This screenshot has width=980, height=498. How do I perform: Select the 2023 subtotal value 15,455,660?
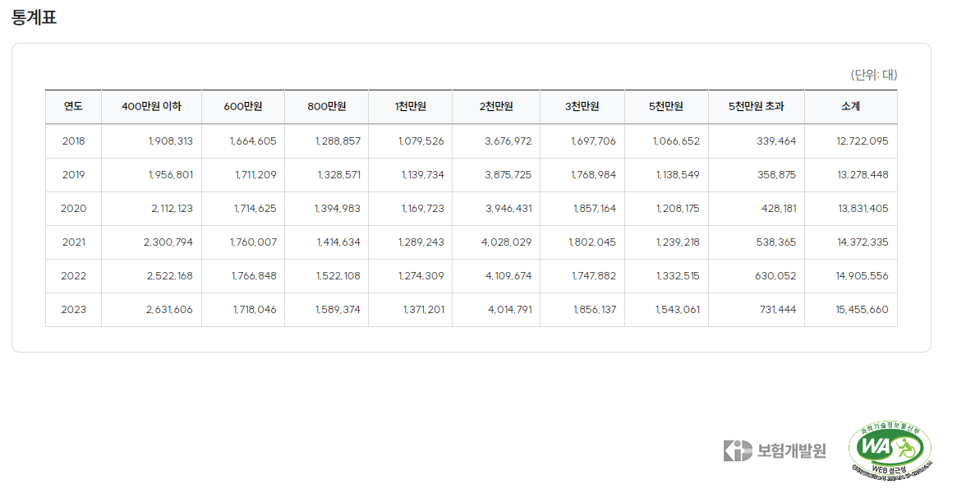(862, 310)
